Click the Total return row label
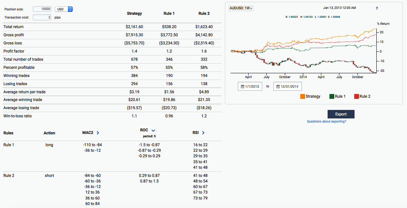 click(14, 27)
